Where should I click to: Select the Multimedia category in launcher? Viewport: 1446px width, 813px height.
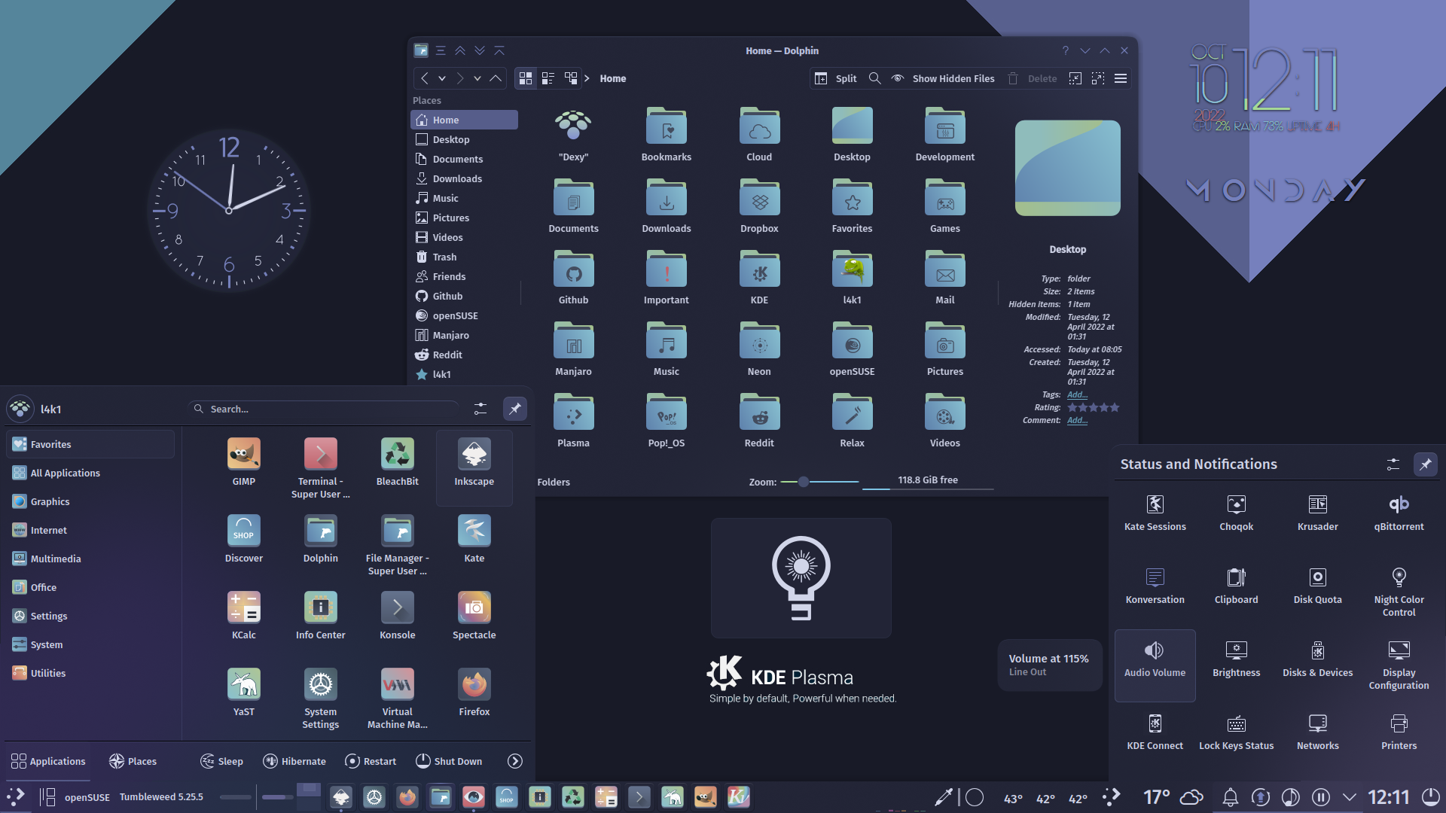pos(90,559)
